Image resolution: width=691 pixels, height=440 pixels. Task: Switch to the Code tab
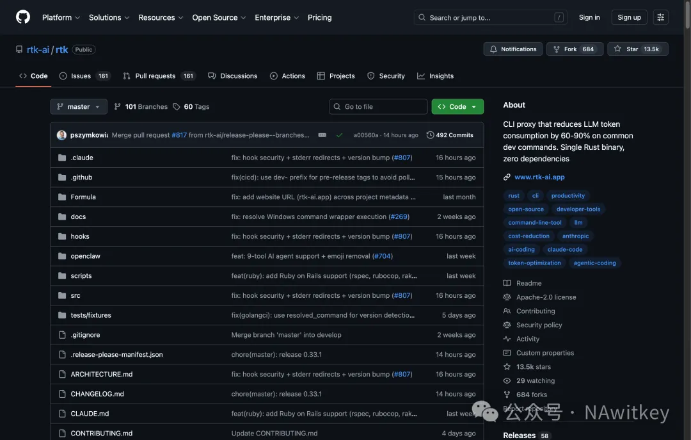[33, 76]
